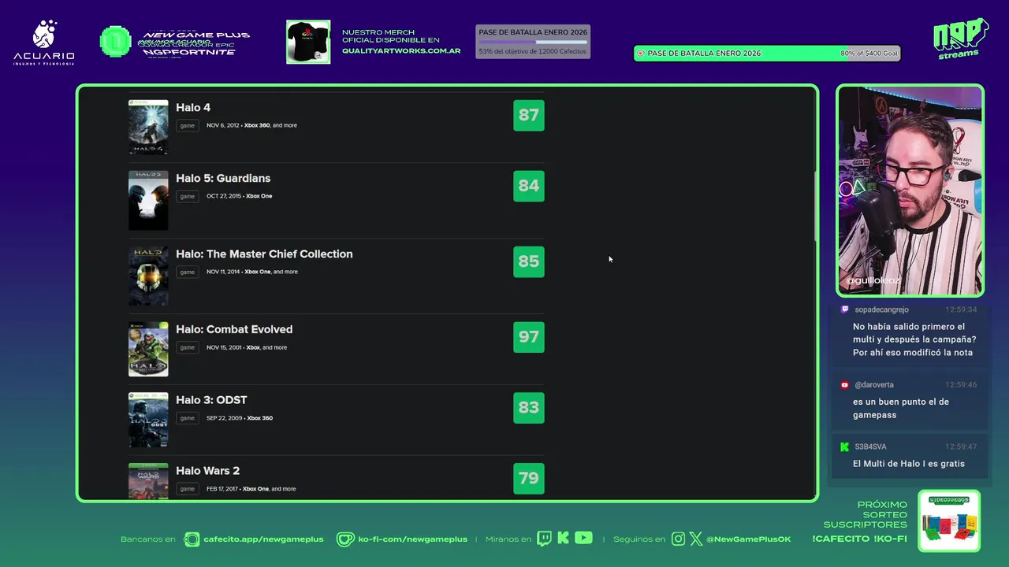1009x567 pixels.
Task: Open the Halo 3: ODST title
Action: [211, 400]
